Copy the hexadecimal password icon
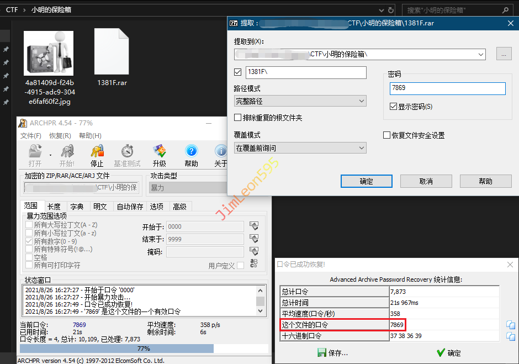 (x=510, y=336)
